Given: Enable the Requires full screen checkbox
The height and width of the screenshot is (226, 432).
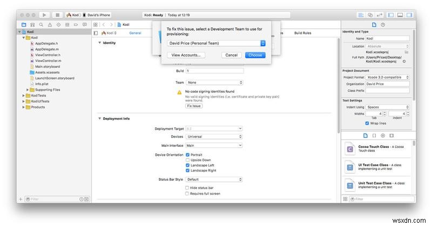Looking at the screenshot, I should (187, 194).
